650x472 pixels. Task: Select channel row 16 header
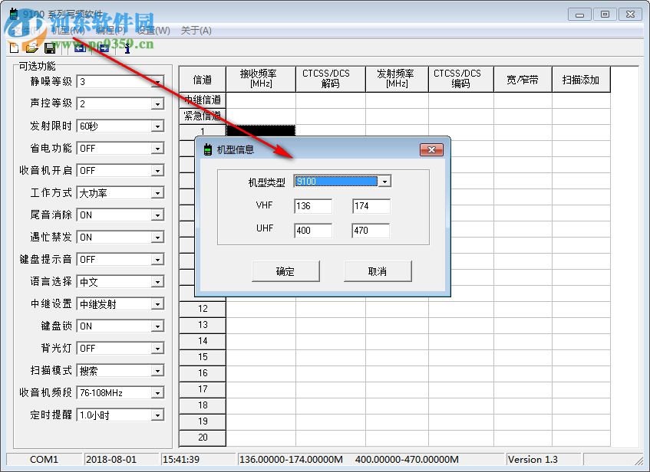pyautogui.click(x=203, y=373)
